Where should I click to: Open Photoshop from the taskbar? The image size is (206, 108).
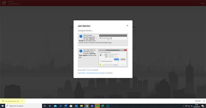108,106
